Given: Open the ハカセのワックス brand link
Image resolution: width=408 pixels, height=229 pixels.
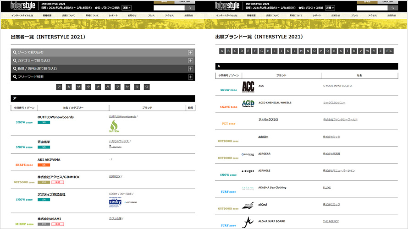Looking at the screenshot, I should pos(119,142).
